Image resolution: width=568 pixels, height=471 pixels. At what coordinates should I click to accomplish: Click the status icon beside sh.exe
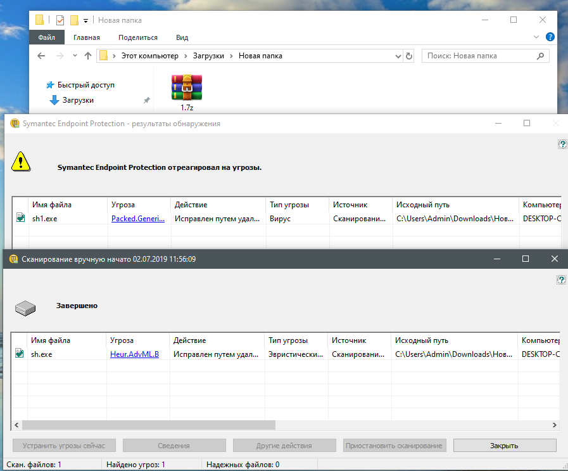click(x=19, y=353)
